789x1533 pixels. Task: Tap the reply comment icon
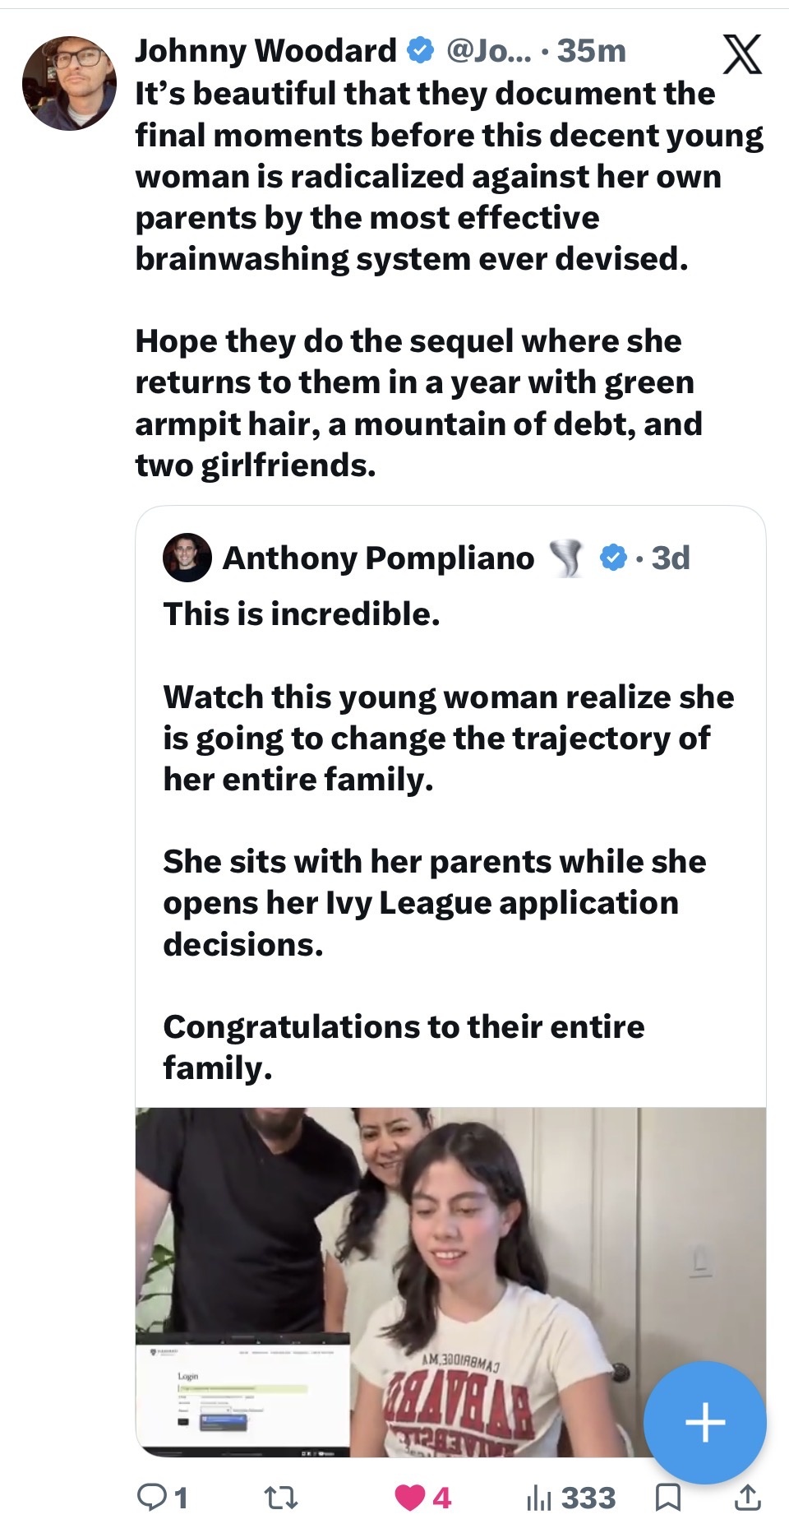pos(153,1498)
